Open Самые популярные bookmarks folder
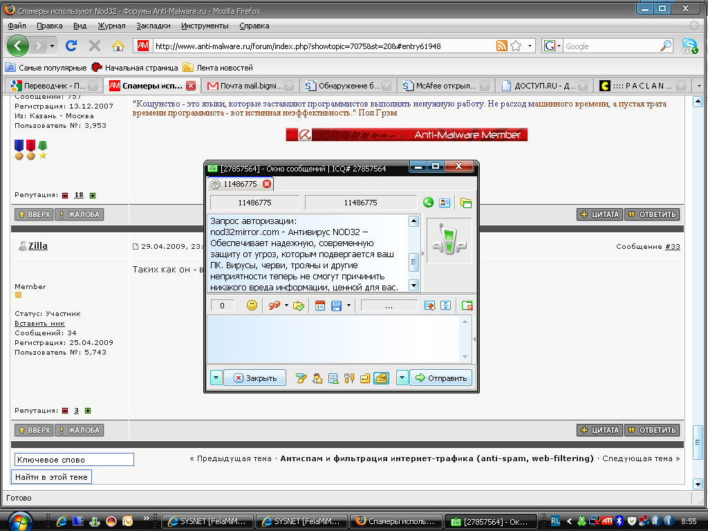Image resolution: width=708 pixels, height=531 pixels. tap(46, 68)
